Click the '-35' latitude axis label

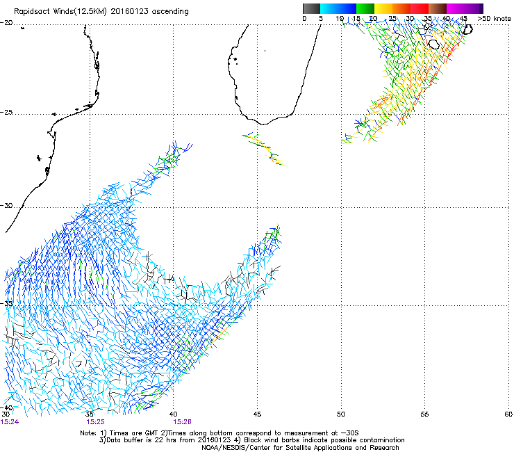(6, 304)
